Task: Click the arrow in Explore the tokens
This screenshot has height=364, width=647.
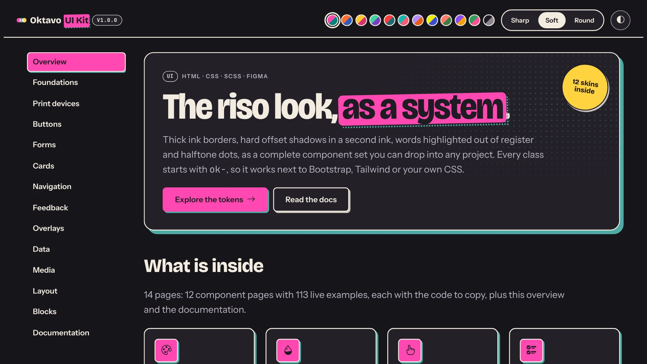Action: click(251, 199)
